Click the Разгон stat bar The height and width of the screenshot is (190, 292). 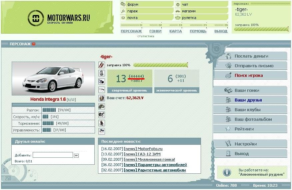pyautogui.click(x=49, y=110)
